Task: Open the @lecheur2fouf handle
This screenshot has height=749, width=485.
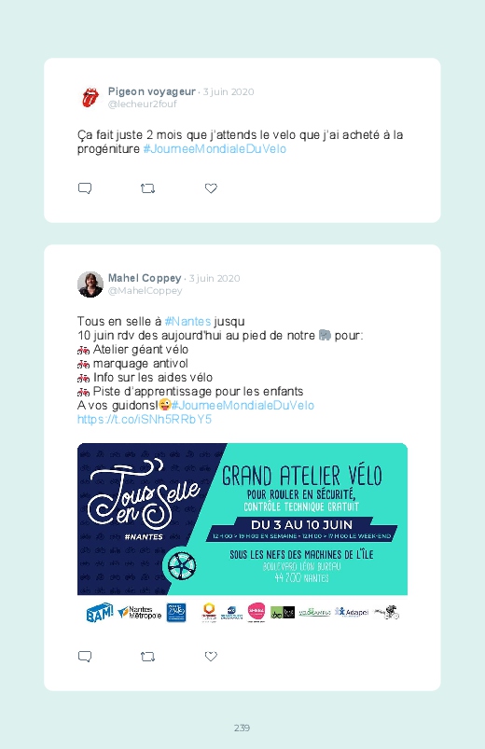Action: (143, 104)
